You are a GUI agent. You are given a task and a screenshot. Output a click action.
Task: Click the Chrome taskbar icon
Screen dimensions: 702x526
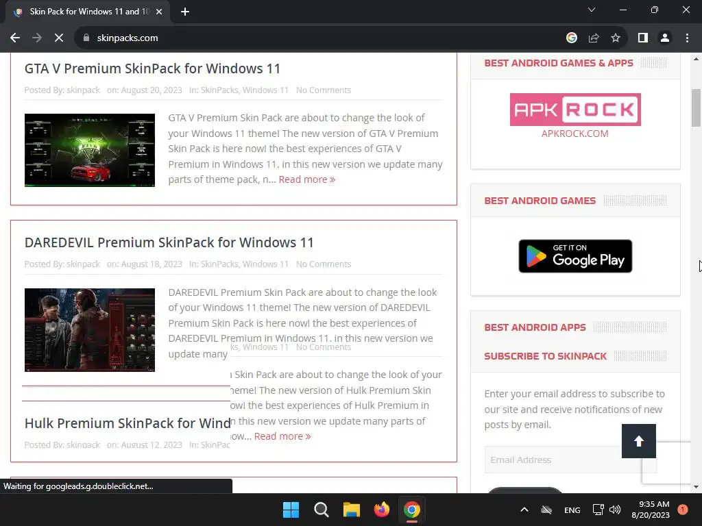tap(412, 510)
